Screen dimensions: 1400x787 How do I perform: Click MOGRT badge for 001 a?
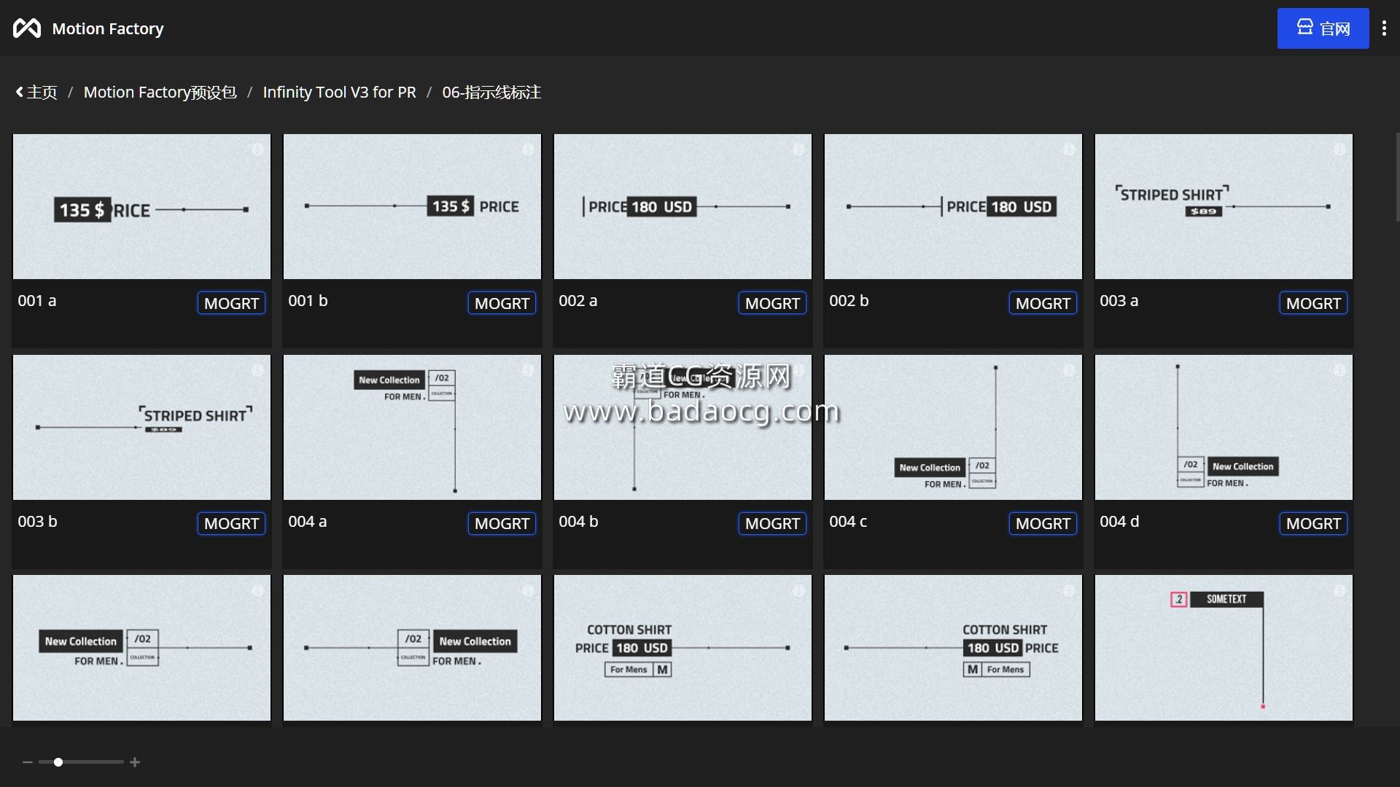click(x=231, y=303)
